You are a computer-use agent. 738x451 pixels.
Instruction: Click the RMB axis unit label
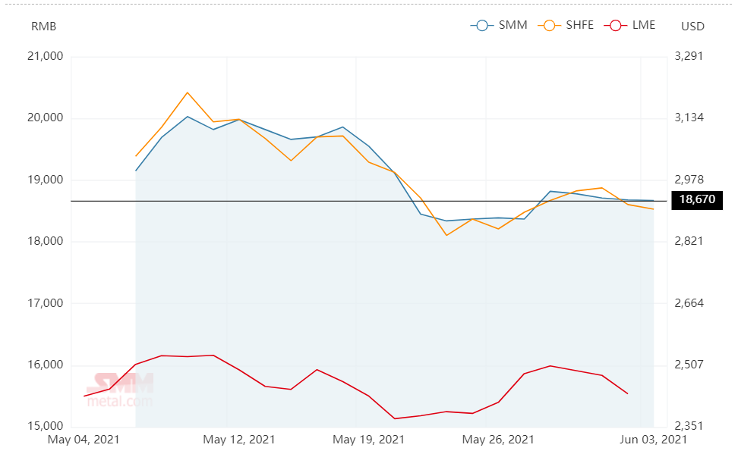43,27
